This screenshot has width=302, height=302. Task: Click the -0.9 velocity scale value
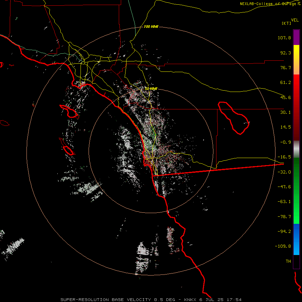click(286, 142)
